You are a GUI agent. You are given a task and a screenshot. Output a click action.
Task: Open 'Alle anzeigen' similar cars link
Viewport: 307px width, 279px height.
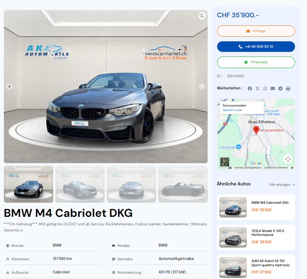282,185
